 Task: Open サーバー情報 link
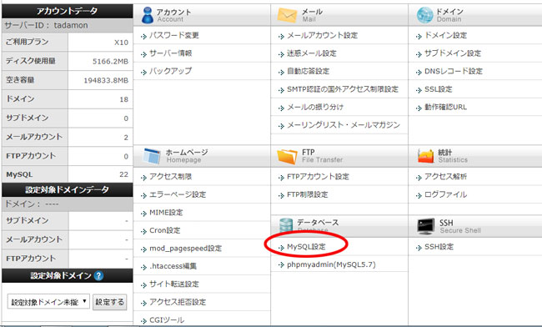(170, 53)
